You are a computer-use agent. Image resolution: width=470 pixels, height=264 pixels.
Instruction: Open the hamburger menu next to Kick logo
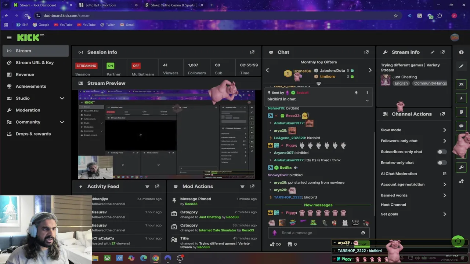(9, 37)
